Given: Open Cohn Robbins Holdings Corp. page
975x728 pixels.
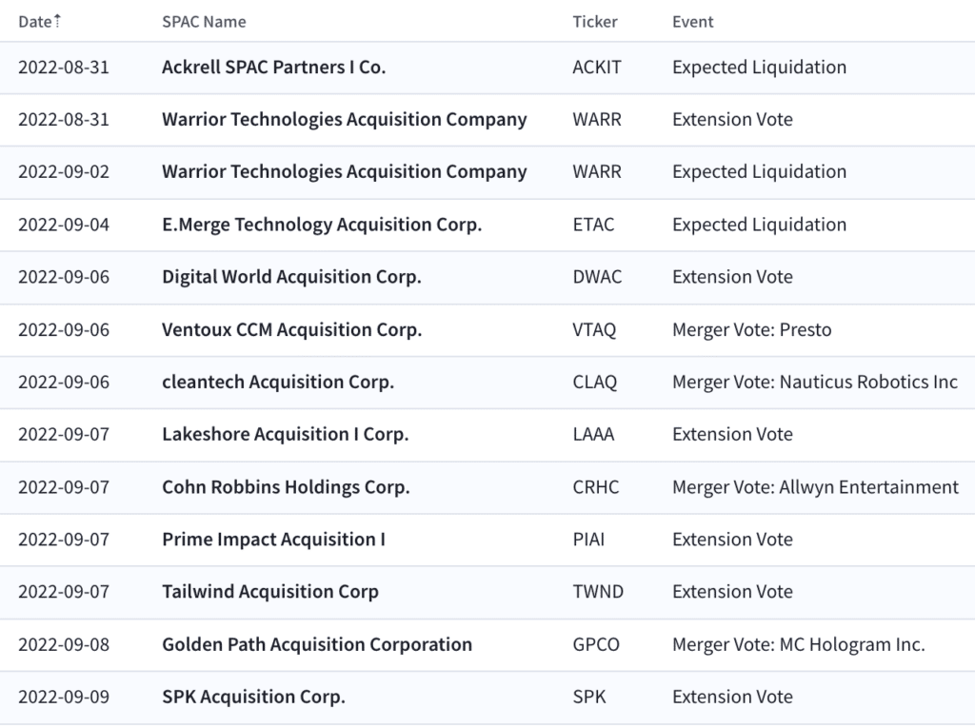Looking at the screenshot, I should pyautogui.click(x=286, y=487).
